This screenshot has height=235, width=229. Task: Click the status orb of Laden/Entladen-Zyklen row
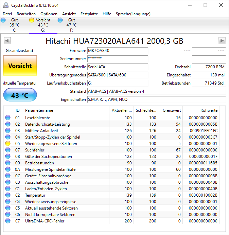tap(8, 188)
